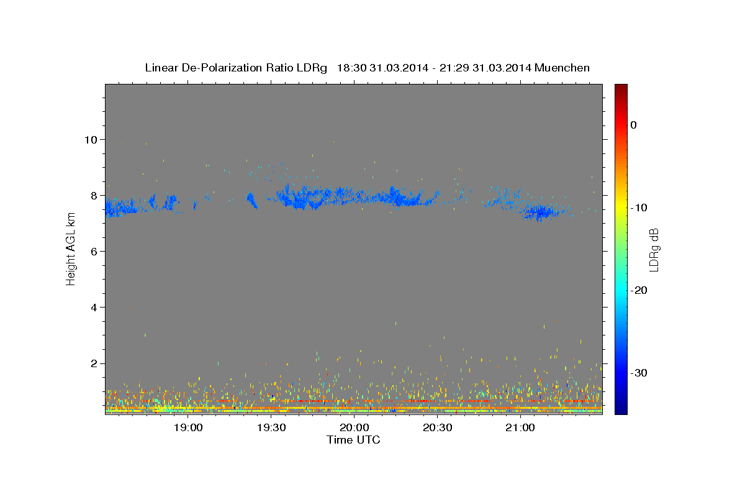This screenshot has width=745, height=497.
Task: Click the colorbar tick label -30
Action: pyautogui.click(x=639, y=373)
